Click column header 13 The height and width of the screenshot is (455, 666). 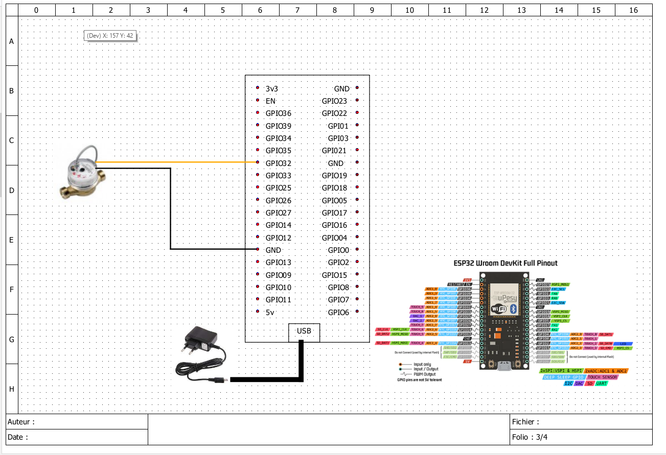coord(521,10)
